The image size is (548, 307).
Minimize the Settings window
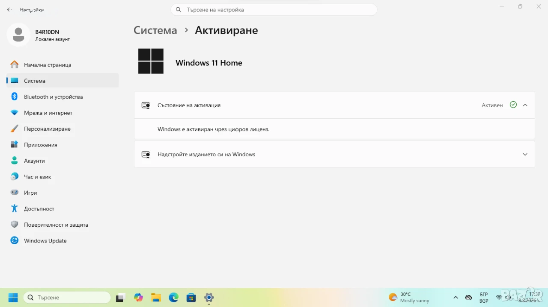pos(502,6)
